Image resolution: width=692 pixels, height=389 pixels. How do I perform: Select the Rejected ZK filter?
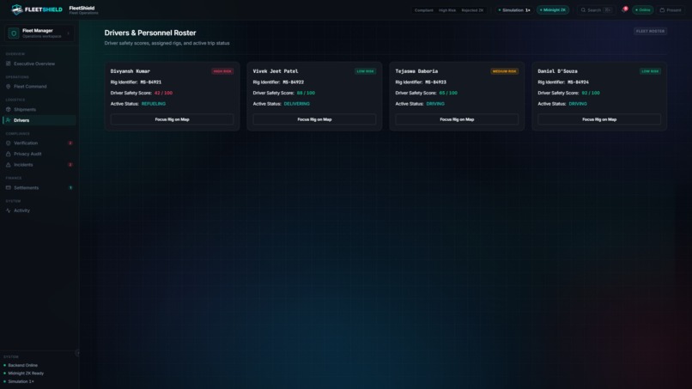click(472, 10)
